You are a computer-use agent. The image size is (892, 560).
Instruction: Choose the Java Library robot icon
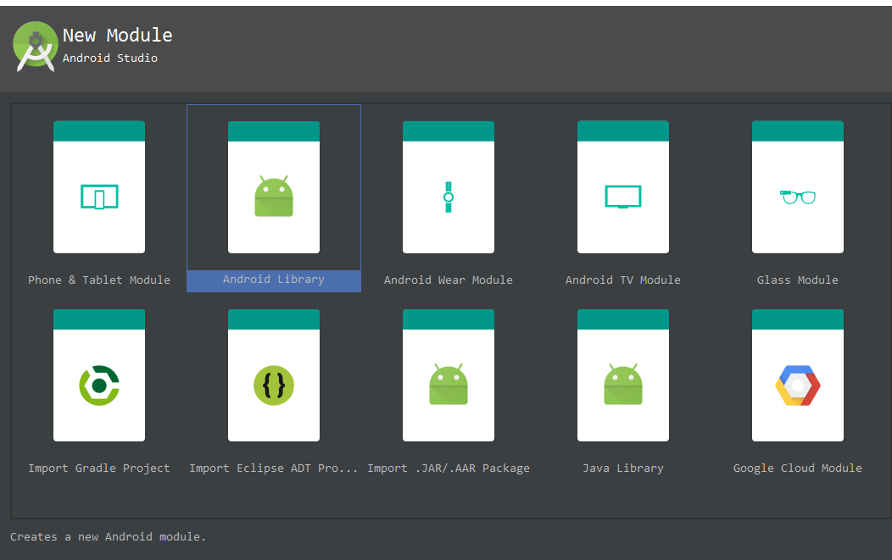pyautogui.click(x=623, y=385)
